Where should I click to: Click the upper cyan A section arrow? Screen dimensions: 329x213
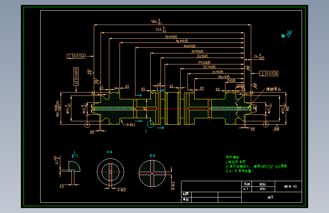(x=138, y=96)
